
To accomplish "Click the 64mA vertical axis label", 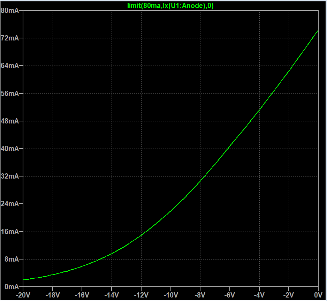I will pos(10,66).
